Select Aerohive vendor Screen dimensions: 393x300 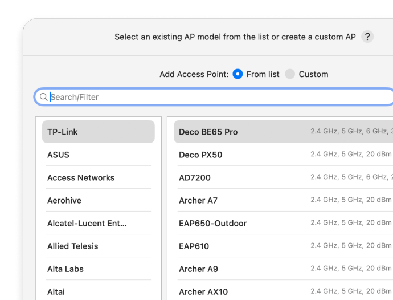click(x=98, y=200)
